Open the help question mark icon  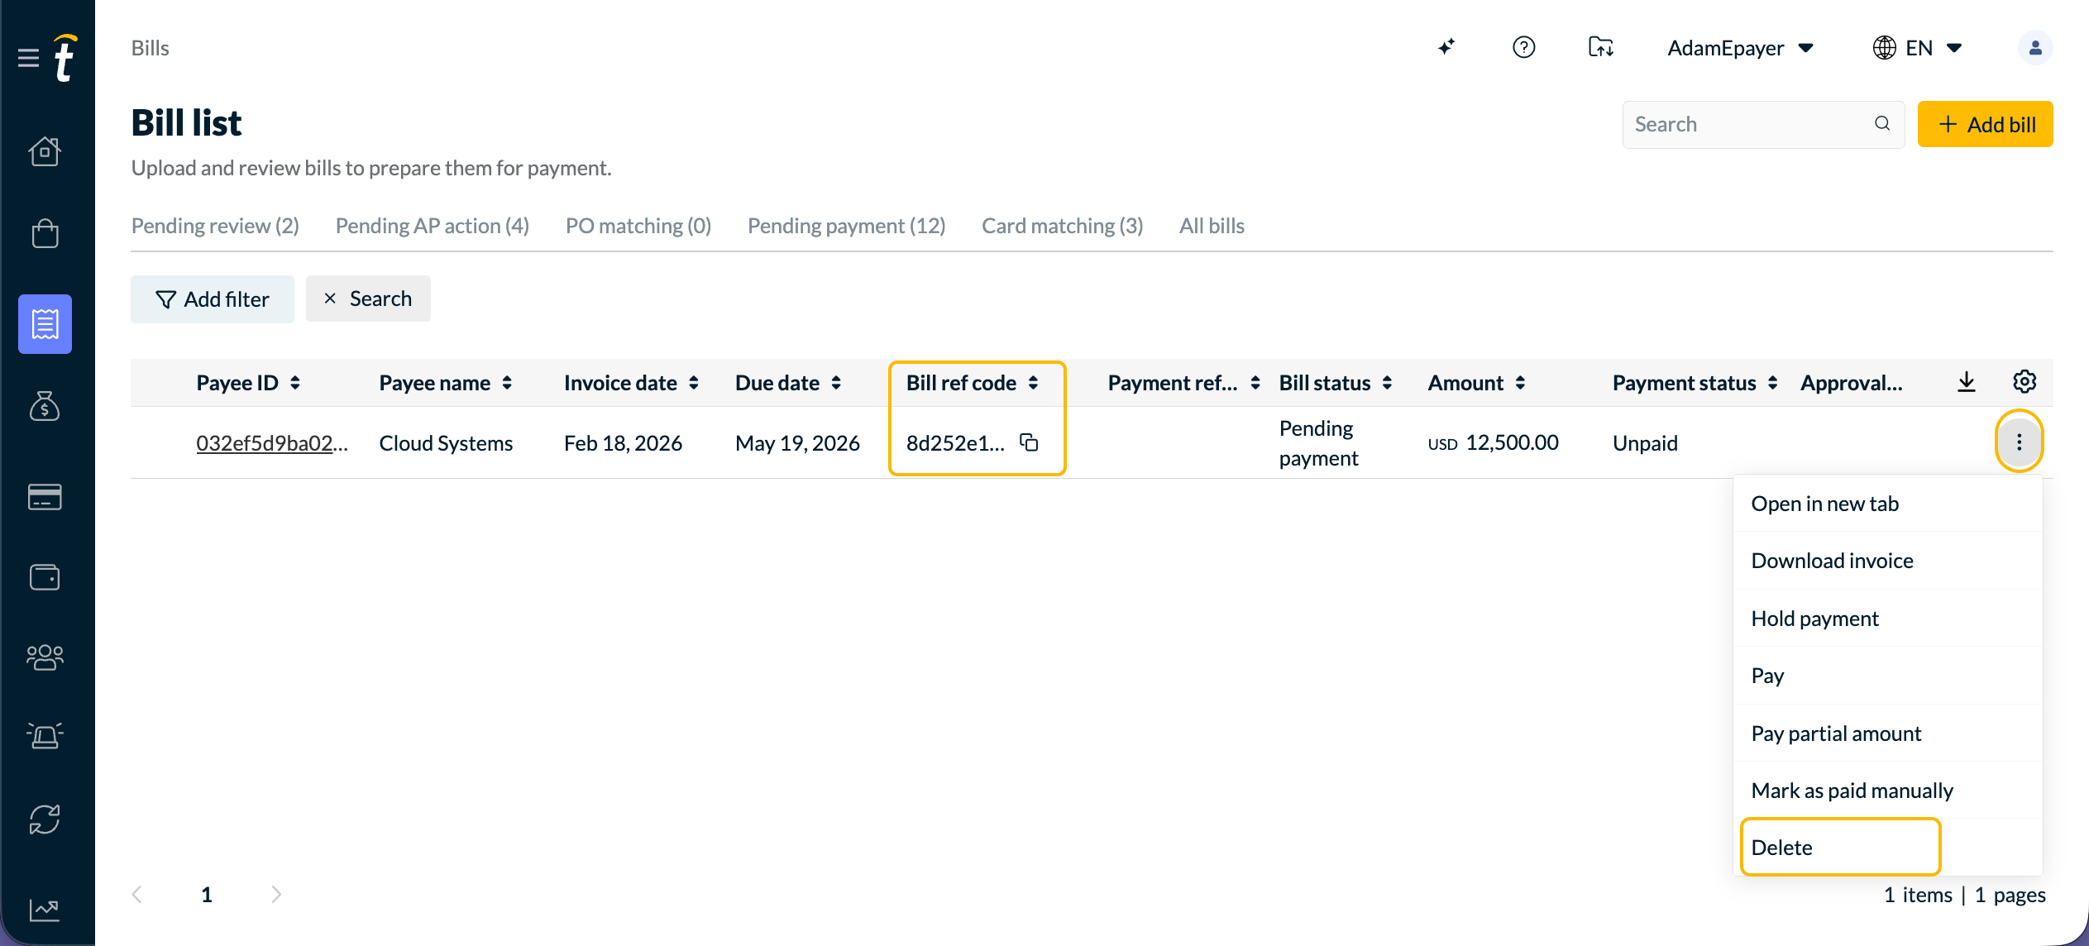click(x=1523, y=47)
